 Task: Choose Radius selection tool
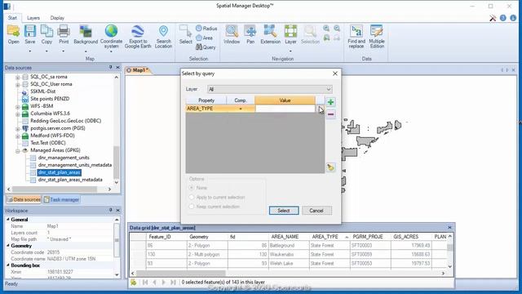click(x=206, y=29)
